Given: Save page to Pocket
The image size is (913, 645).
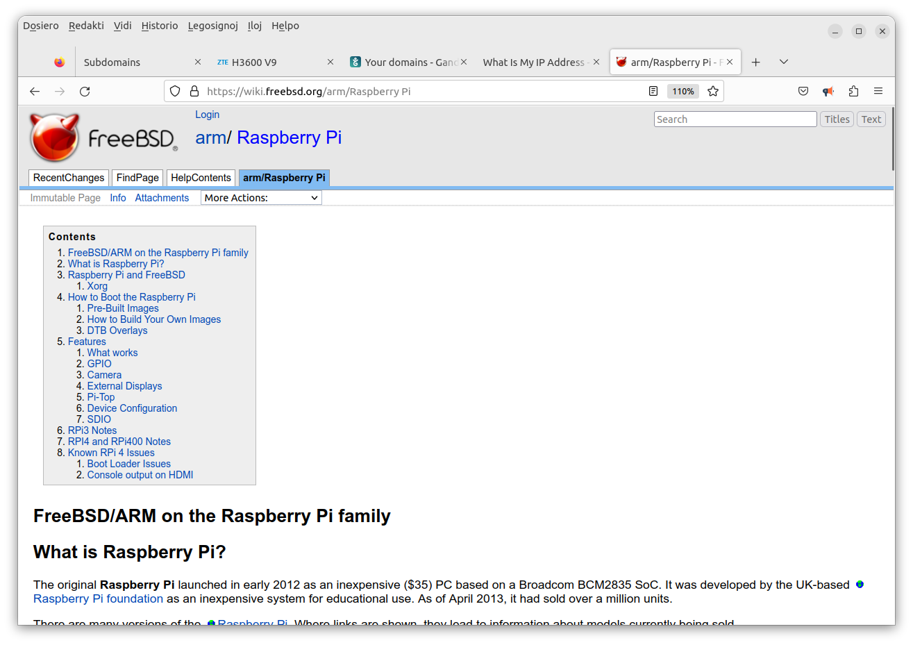Looking at the screenshot, I should [803, 91].
